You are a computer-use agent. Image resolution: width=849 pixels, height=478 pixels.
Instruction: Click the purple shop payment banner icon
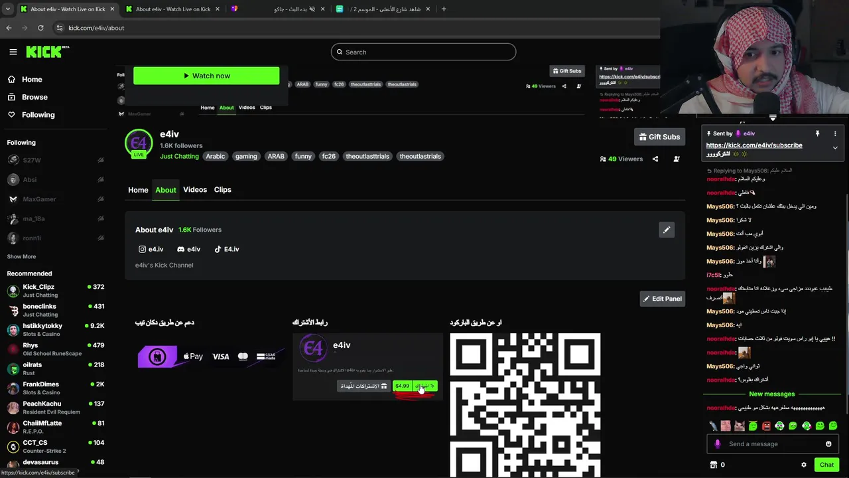coord(157,357)
